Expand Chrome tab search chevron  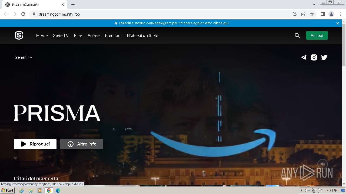point(314,5)
